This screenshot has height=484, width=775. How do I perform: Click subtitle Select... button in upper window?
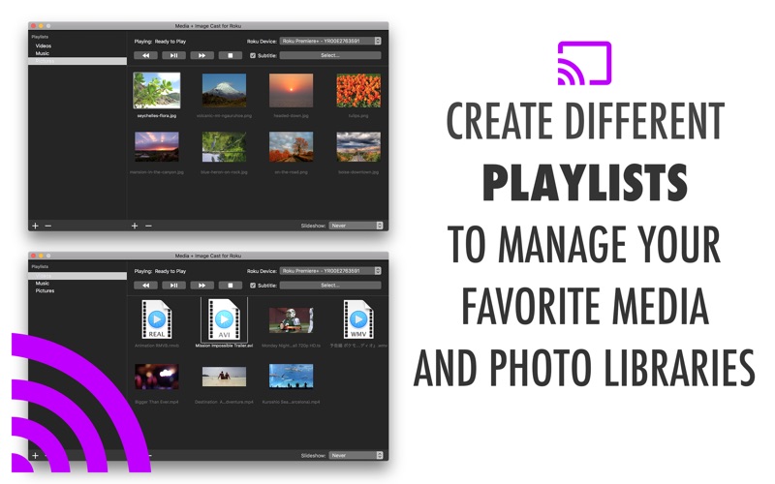coord(330,56)
